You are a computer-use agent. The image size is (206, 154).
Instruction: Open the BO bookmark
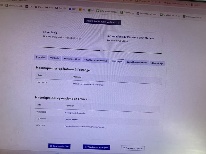click(91, 10)
